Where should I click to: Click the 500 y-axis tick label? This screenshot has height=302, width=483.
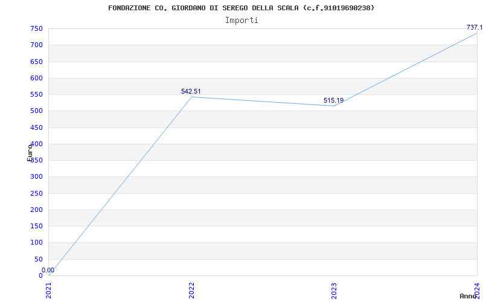click(x=36, y=111)
